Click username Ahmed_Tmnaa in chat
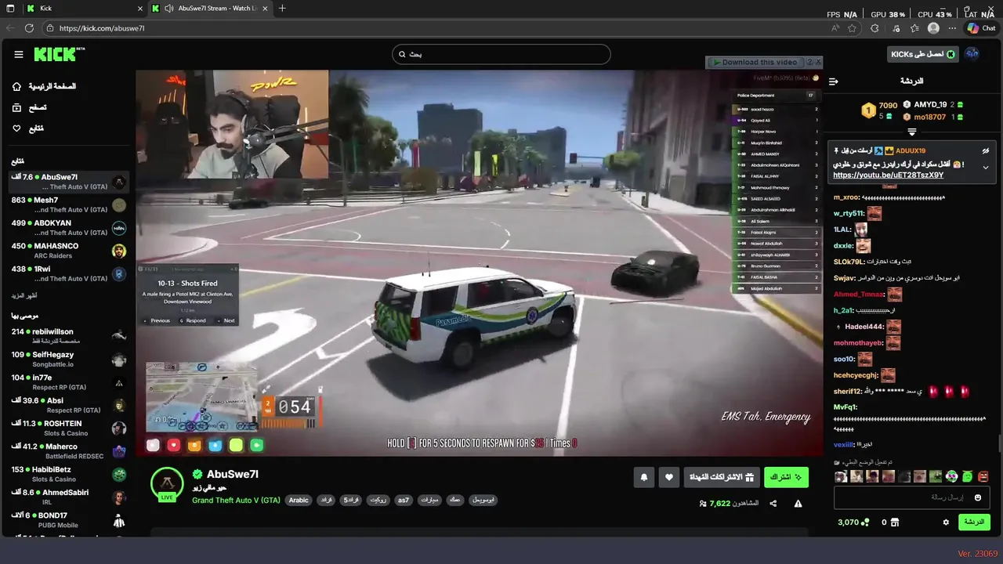 coord(858,295)
